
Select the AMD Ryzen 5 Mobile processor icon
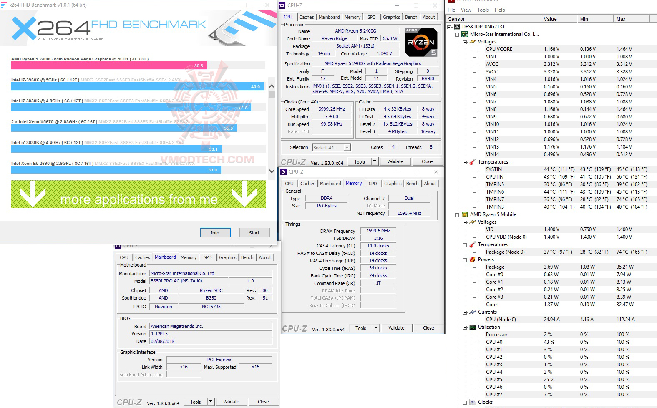pyautogui.click(x=465, y=214)
